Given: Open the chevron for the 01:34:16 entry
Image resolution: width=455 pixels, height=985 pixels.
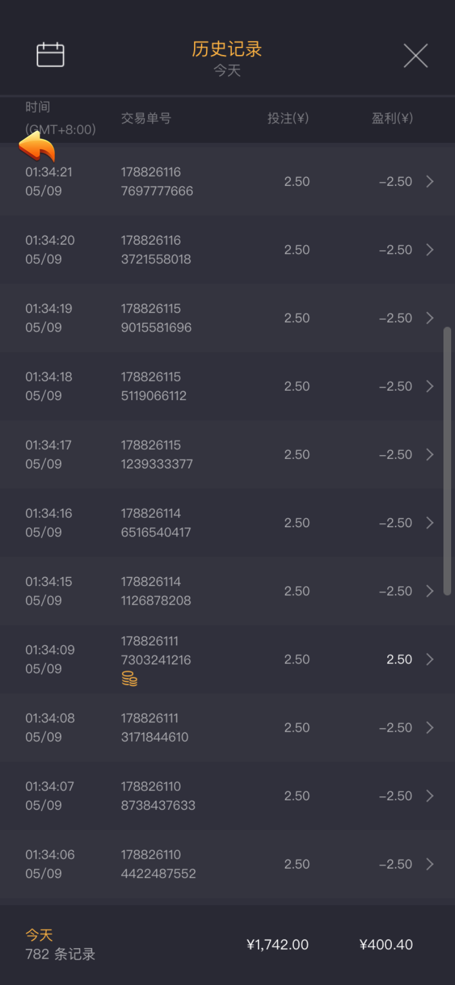Looking at the screenshot, I should click(430, 523).
